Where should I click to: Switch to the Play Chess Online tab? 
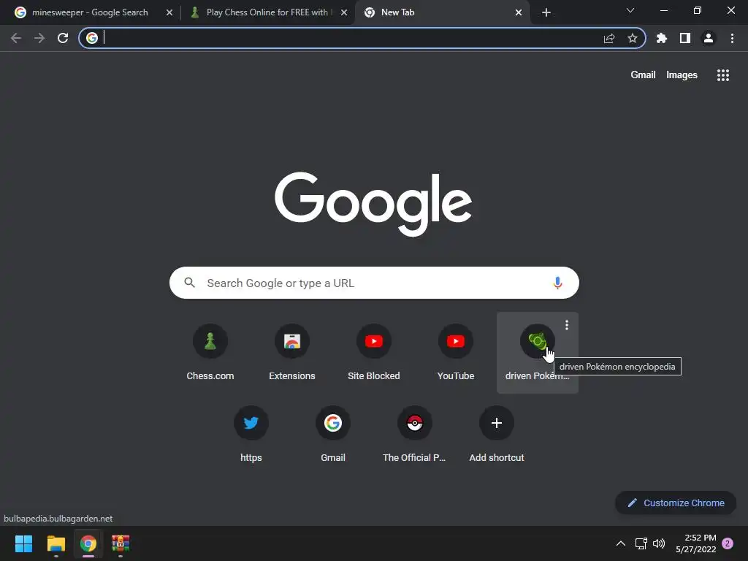tap(267, 12)
